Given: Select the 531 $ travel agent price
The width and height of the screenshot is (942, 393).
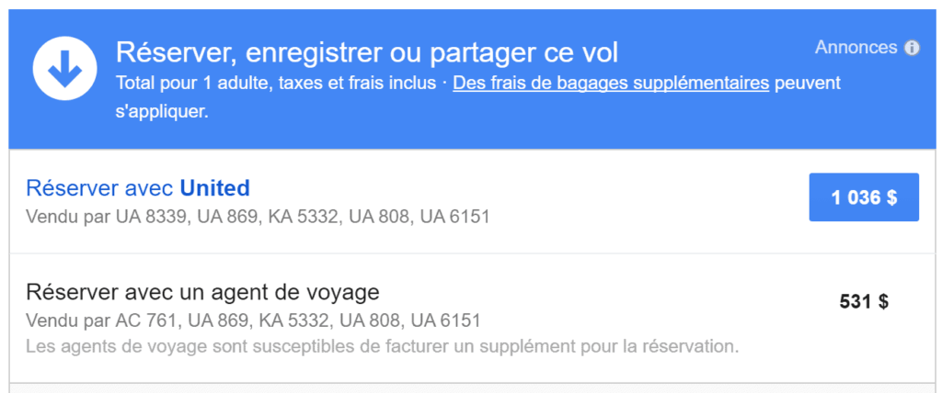Looking at the screenshot, I should coord(864,301).
